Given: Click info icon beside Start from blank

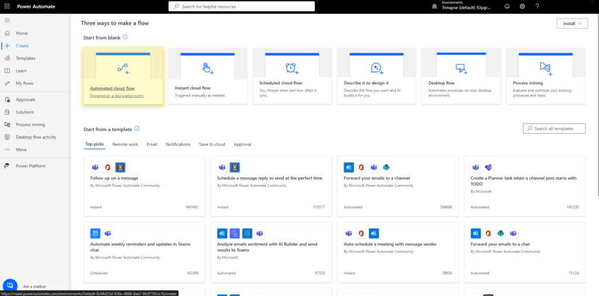Looking at the screenshot, I should (x=125, y=37).
